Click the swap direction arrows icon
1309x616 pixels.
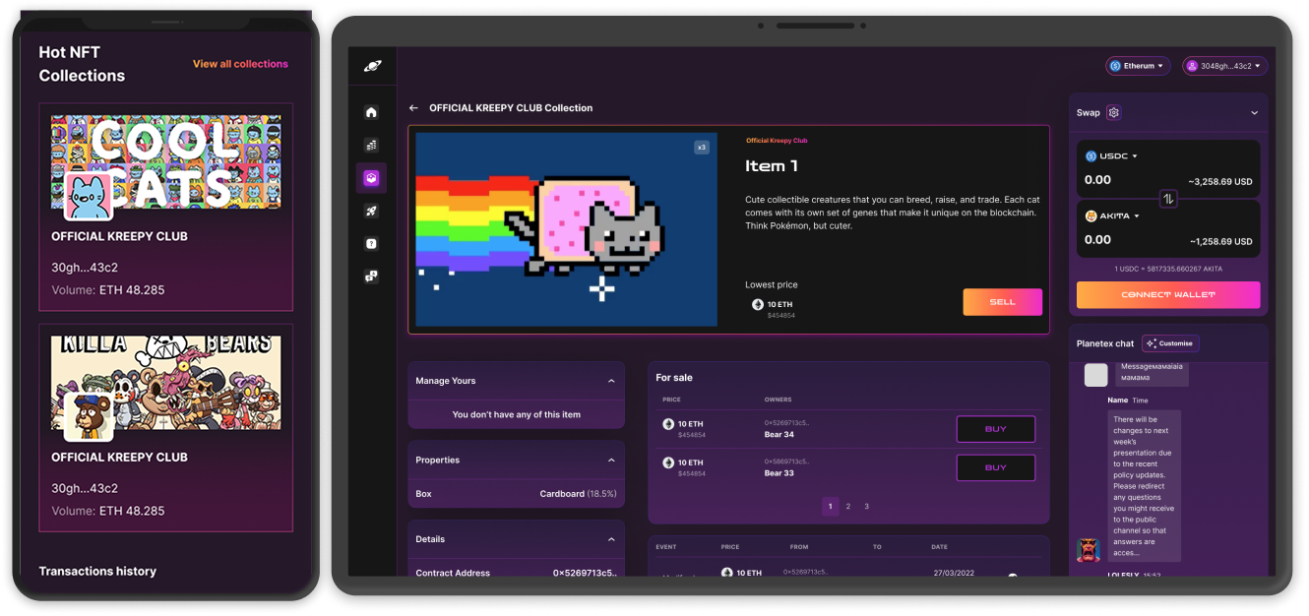coord(1168,199)
